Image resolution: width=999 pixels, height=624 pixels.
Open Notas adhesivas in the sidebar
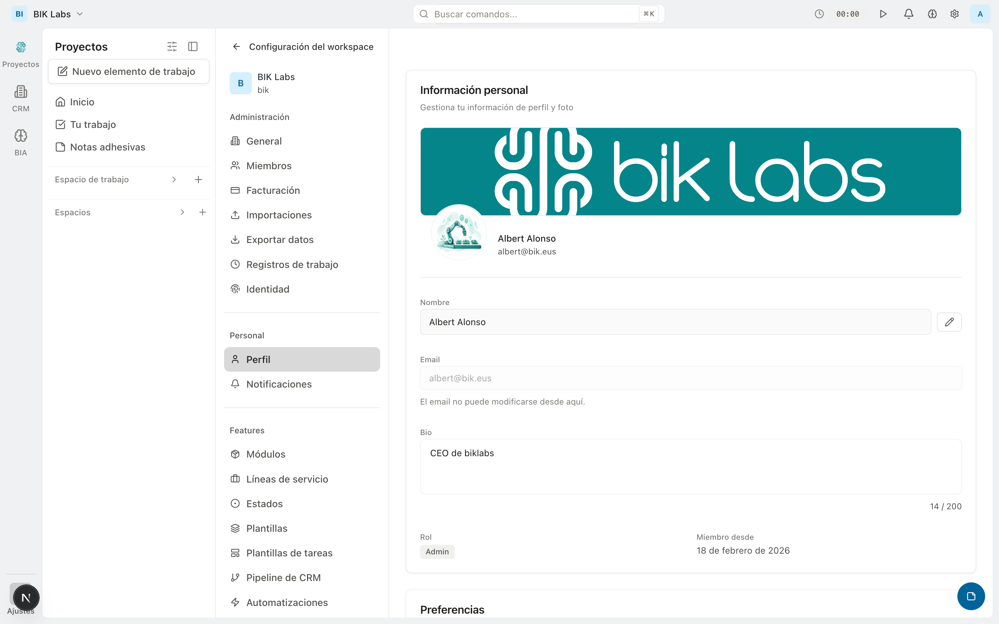[x=128, y=147]
